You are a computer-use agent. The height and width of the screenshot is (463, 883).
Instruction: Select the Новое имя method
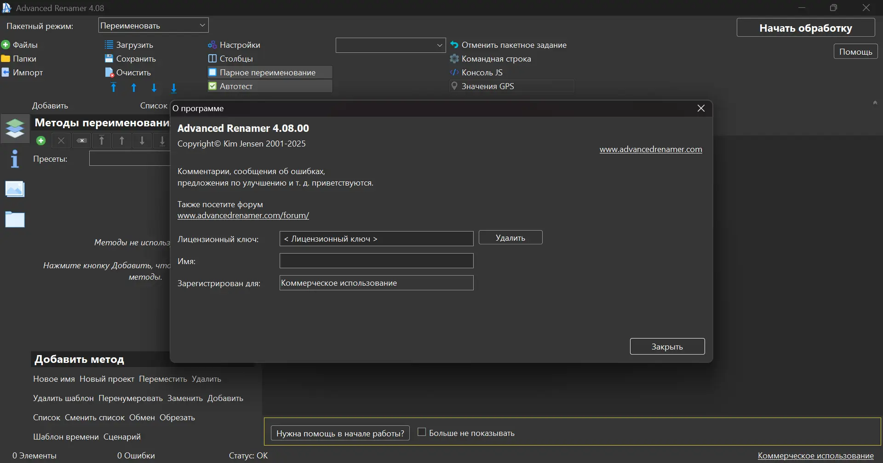54,379
